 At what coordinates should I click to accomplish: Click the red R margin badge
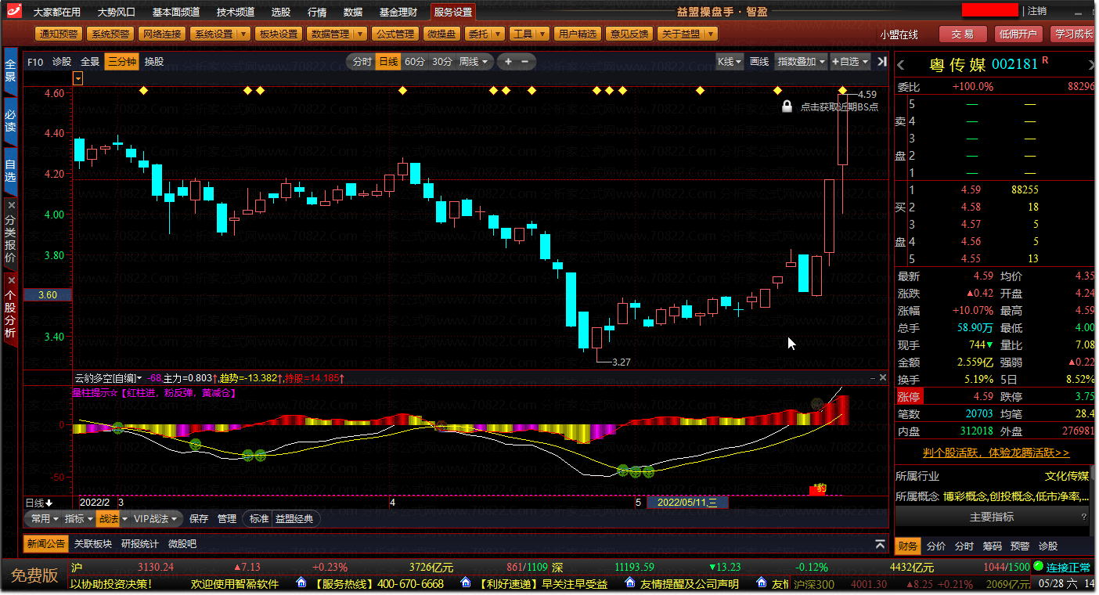pos(1045,60)
